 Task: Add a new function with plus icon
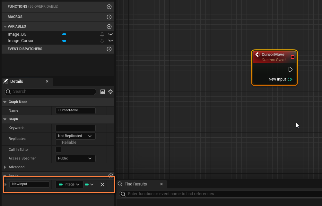[109, 7]
